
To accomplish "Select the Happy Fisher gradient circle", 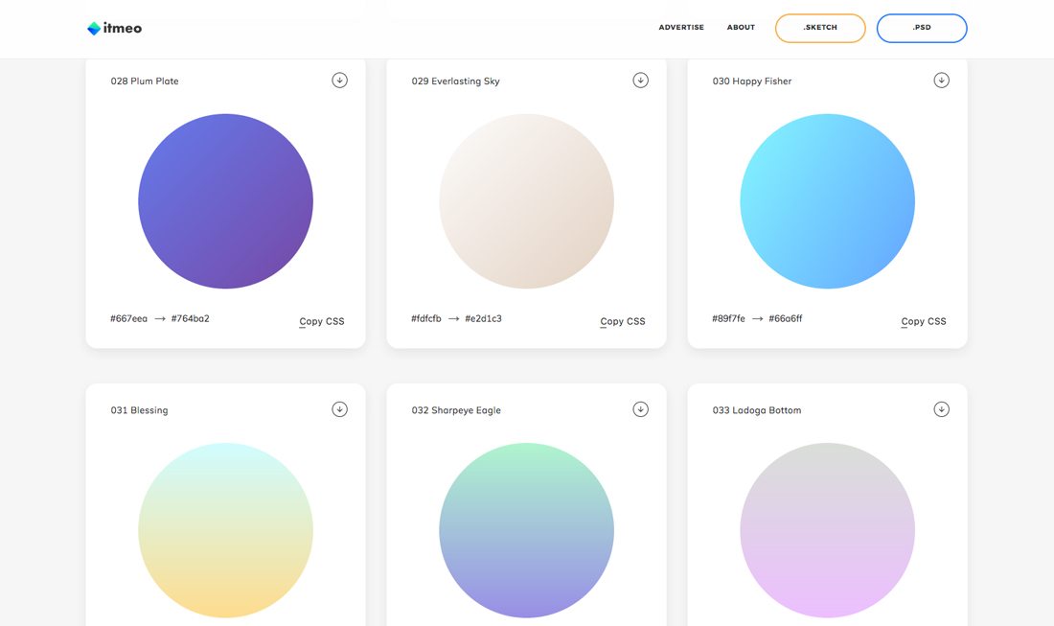I will tap(828, 201).
